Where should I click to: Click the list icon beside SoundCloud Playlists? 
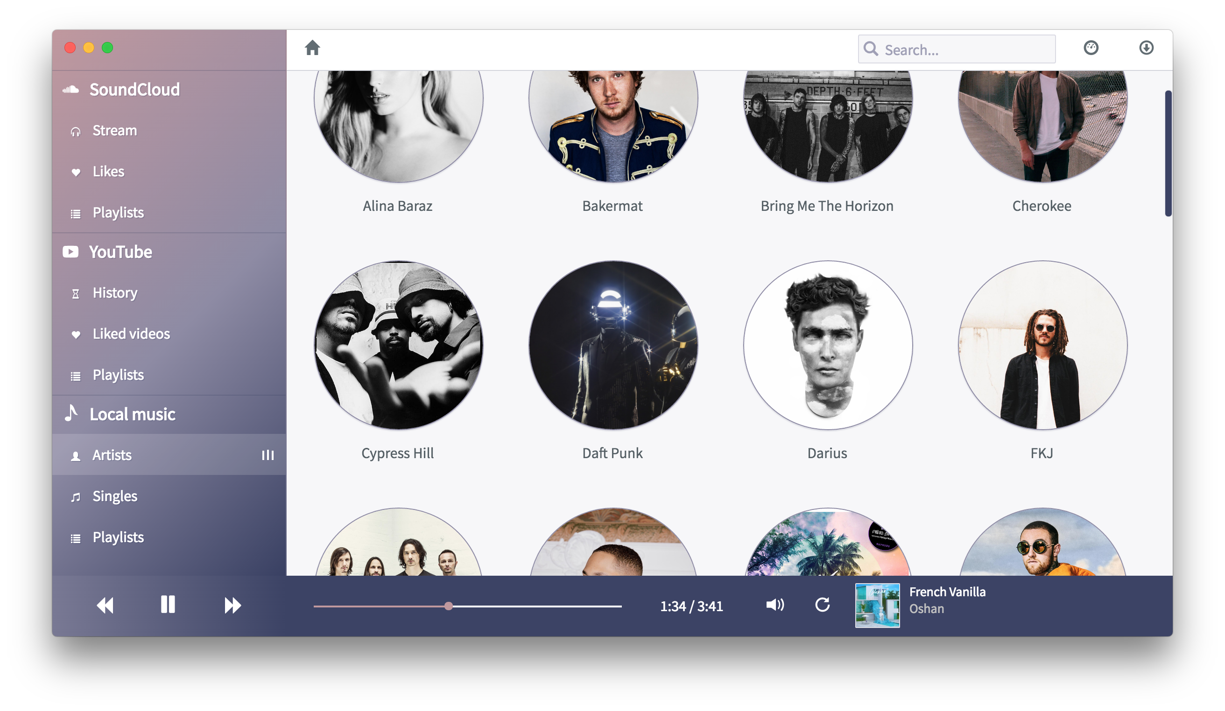(75, 214)
